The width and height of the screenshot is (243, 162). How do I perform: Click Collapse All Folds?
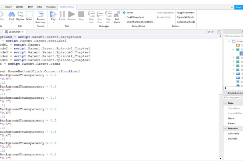[x=186, y=22]
